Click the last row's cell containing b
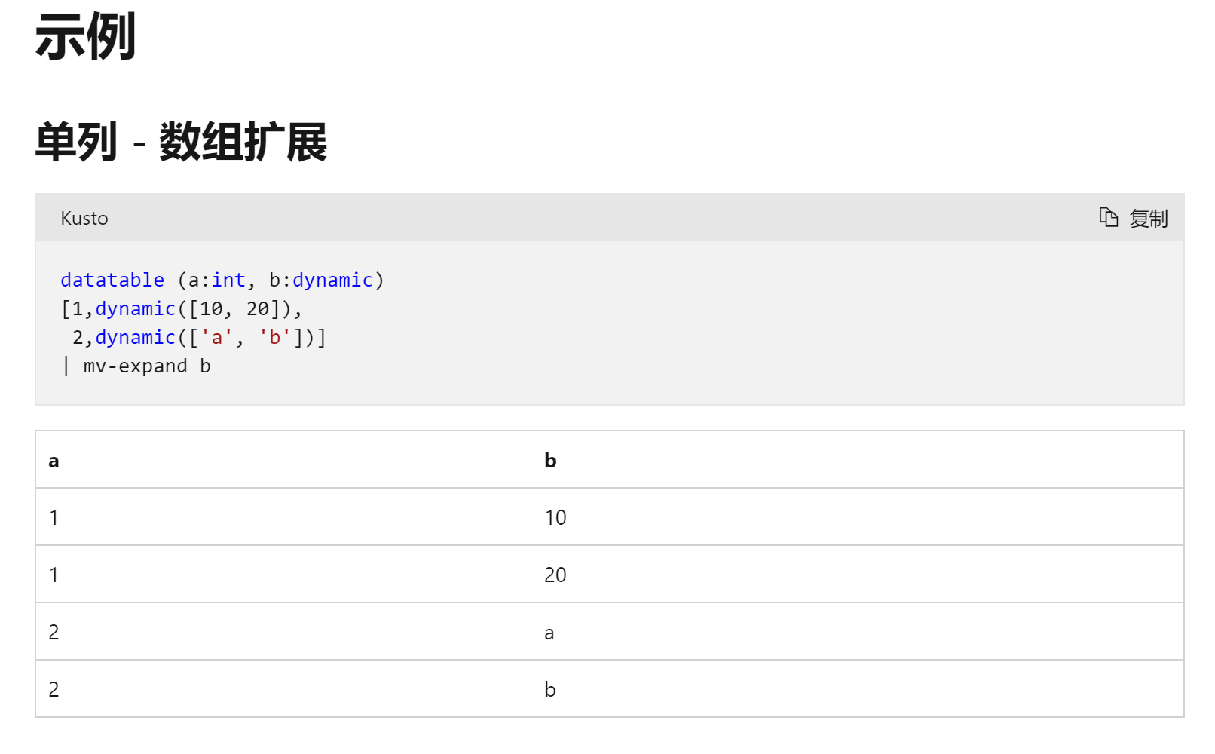The width and height of the screenshot is (1215, 754). tap(550, 690)
